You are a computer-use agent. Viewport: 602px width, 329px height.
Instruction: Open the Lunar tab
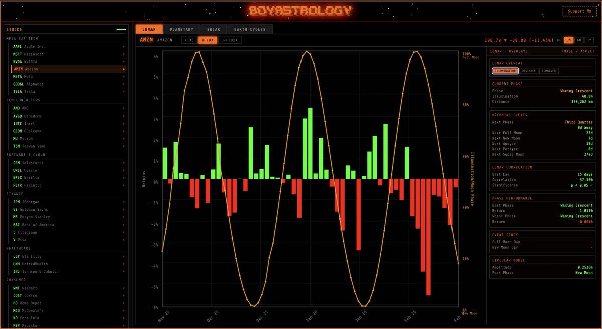click(x=149, y=29)
